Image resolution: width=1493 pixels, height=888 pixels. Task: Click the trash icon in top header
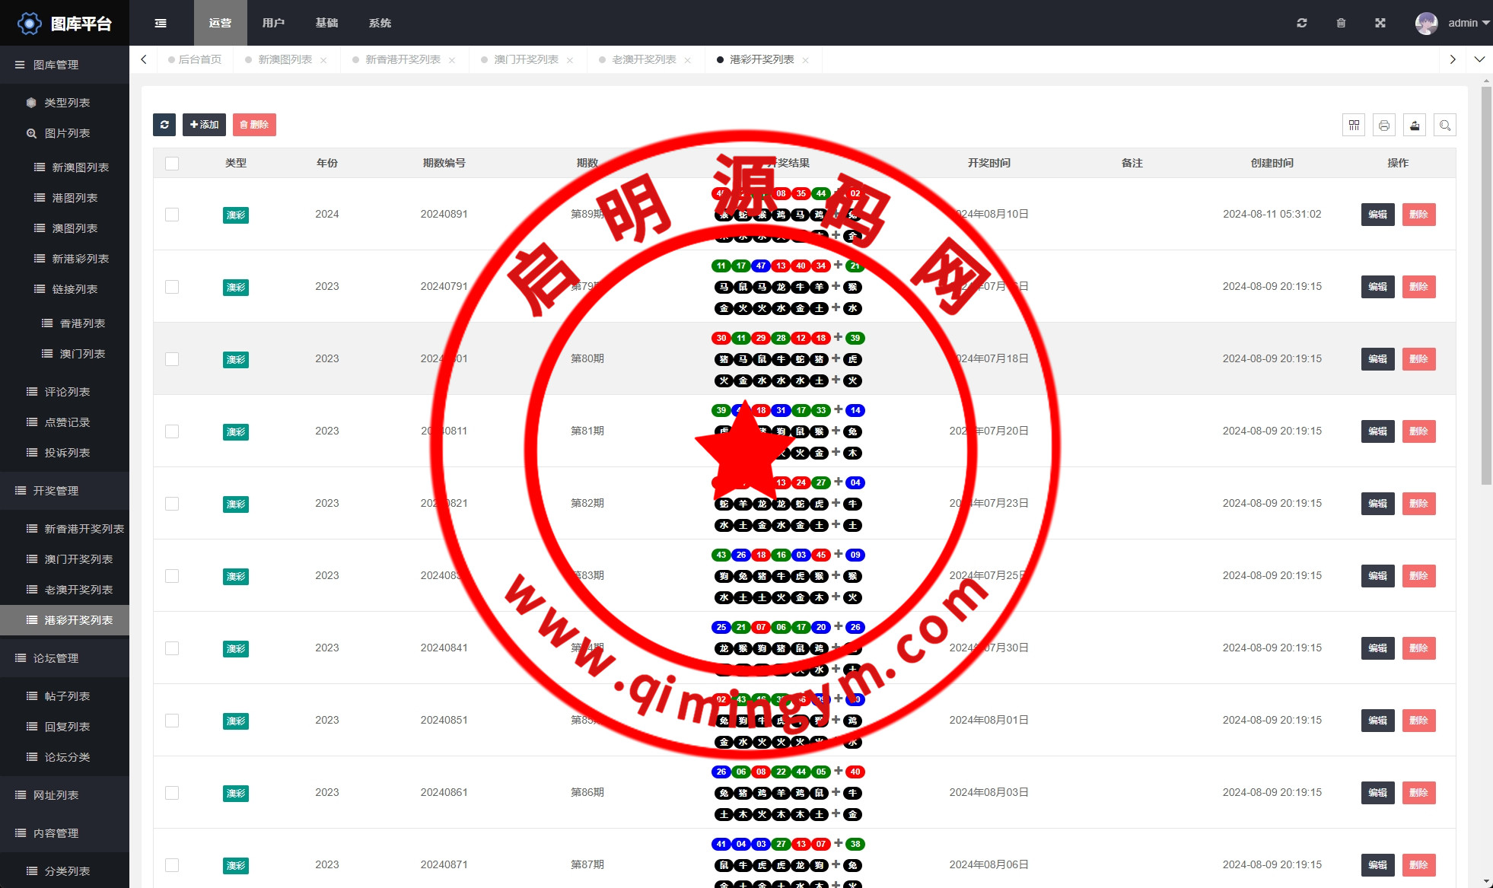click(x=1341, y=23)
